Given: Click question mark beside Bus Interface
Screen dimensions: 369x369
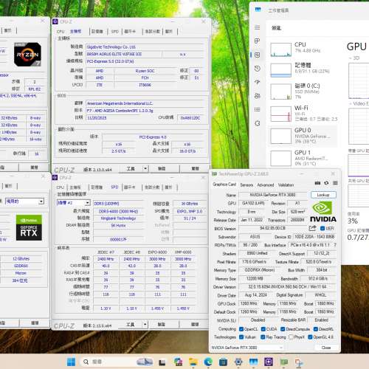Looking at the screenshot, I should click(x=335, y=245).
